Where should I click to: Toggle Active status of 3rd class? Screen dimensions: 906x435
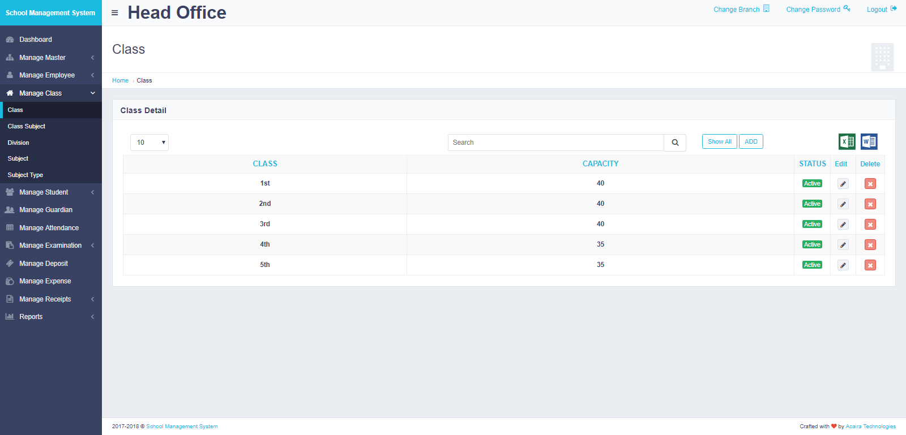click(812, 225)
